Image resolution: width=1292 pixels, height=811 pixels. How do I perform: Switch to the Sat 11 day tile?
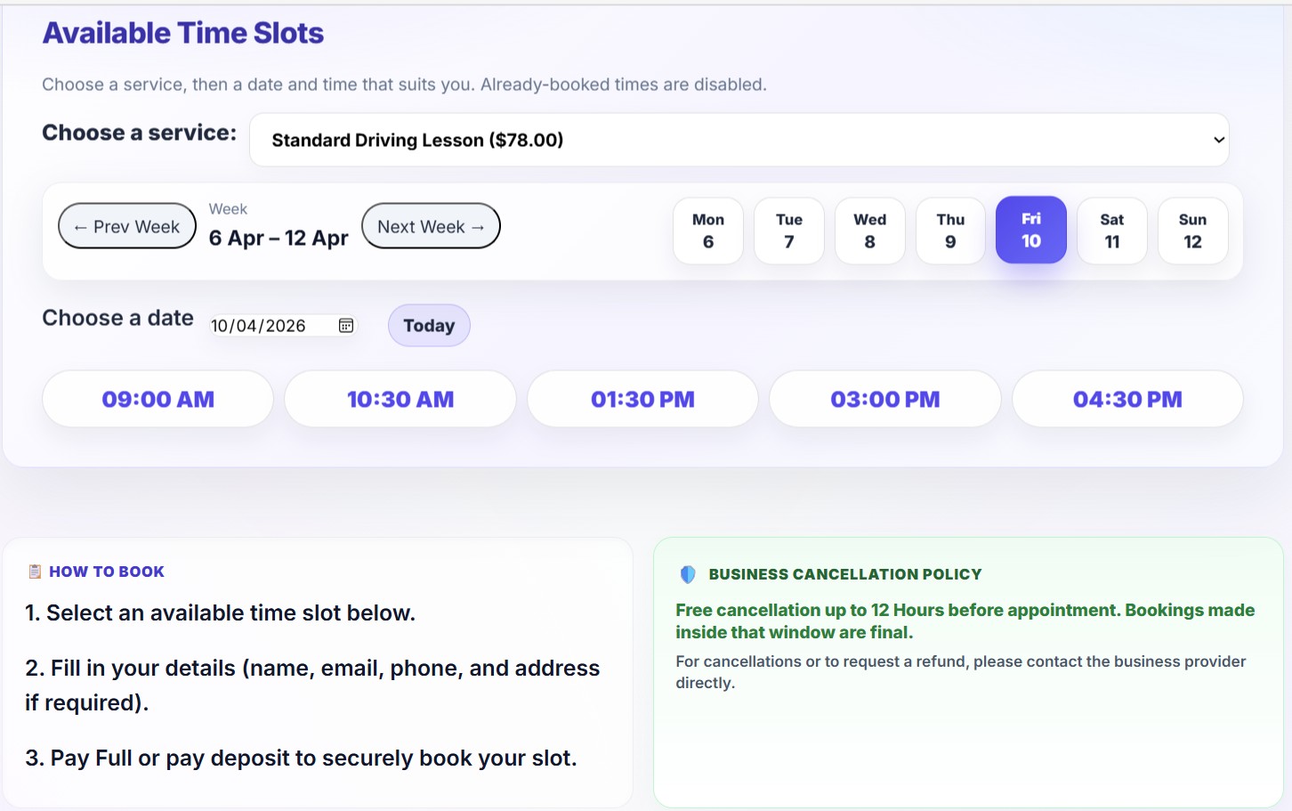click(x=1111, y=231)
